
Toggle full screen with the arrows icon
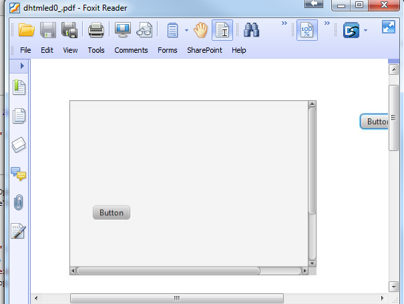(x=389, y=27)
